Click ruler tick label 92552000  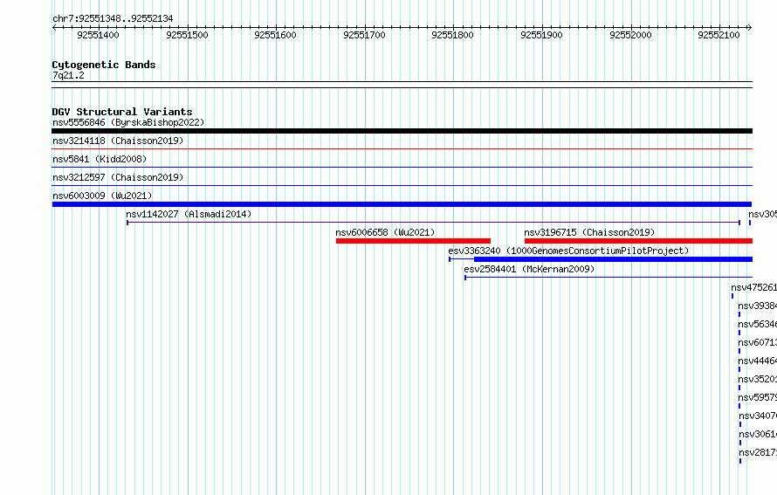[630, 35]
